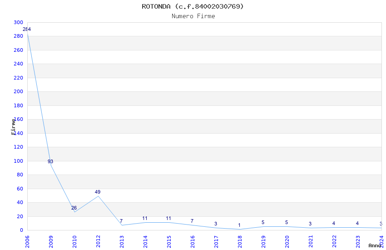Click the value label 7 above 2013
The width and height of the screenshot is (386, 250).
point(121,221)
